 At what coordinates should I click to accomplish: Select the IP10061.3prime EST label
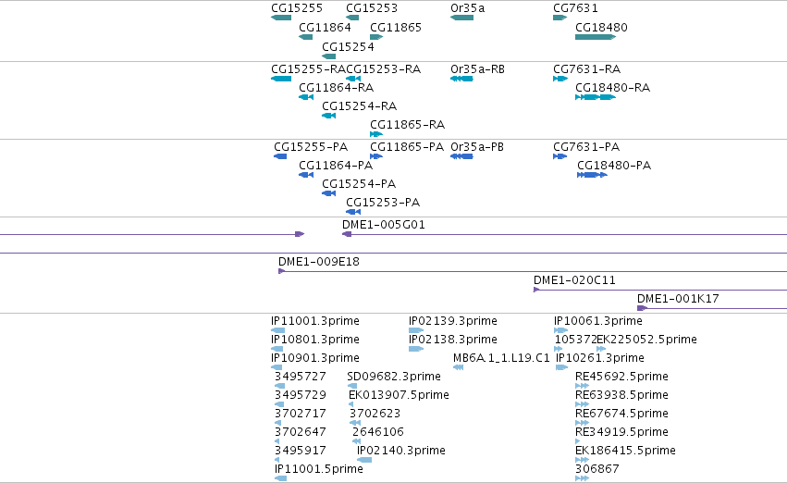coord(597,321)
